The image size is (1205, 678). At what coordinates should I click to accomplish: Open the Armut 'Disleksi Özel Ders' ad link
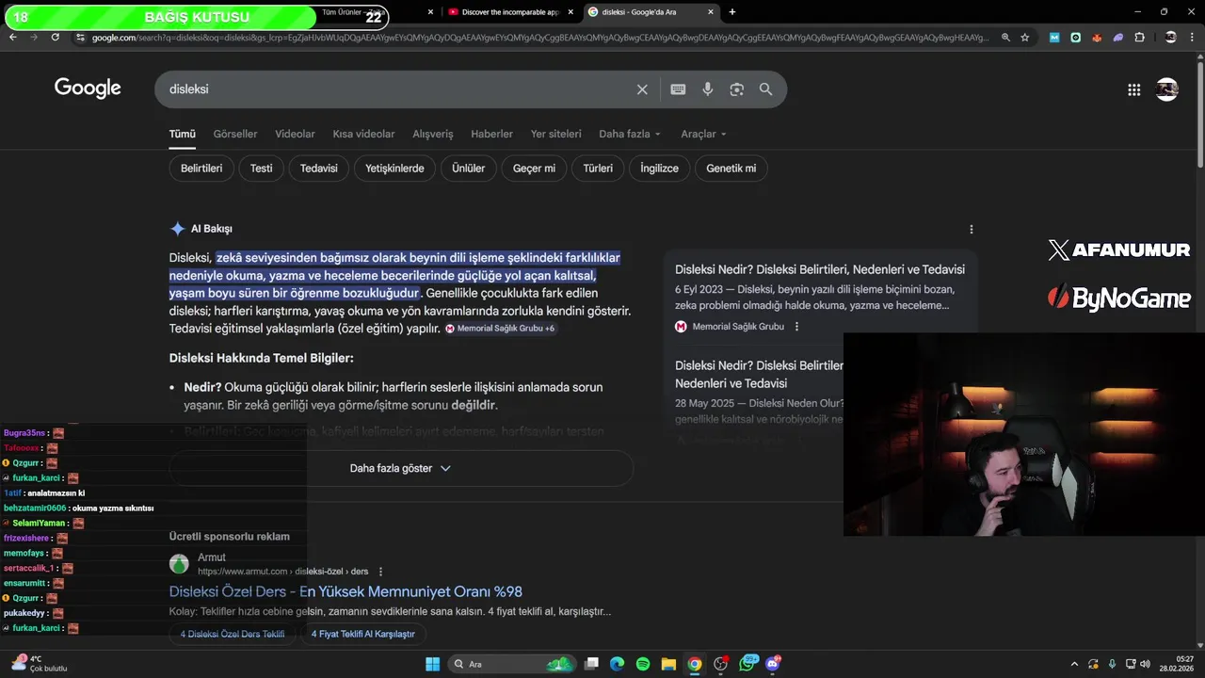tap(345, 591)
